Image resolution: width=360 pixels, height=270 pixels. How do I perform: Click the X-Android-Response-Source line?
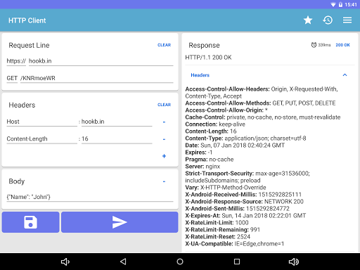click(244, 202)
